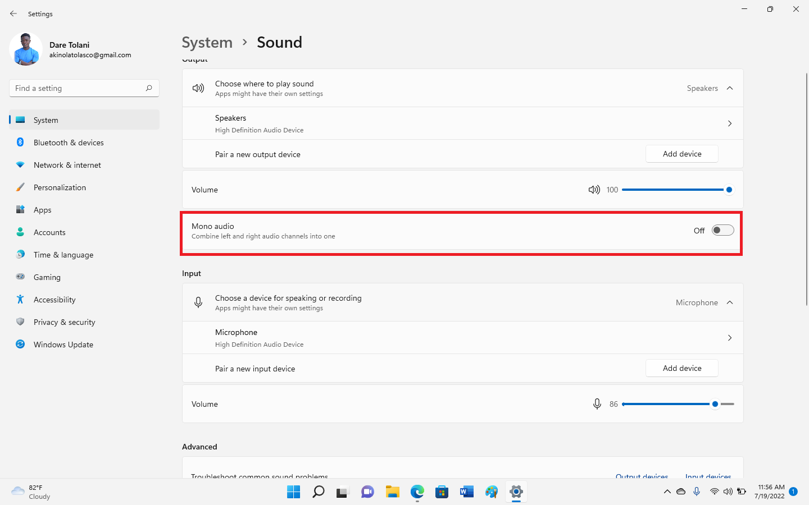This screenshot has height=505, width=809.
Task: Open Speakers device properties
Action: [x=463, y=123]
